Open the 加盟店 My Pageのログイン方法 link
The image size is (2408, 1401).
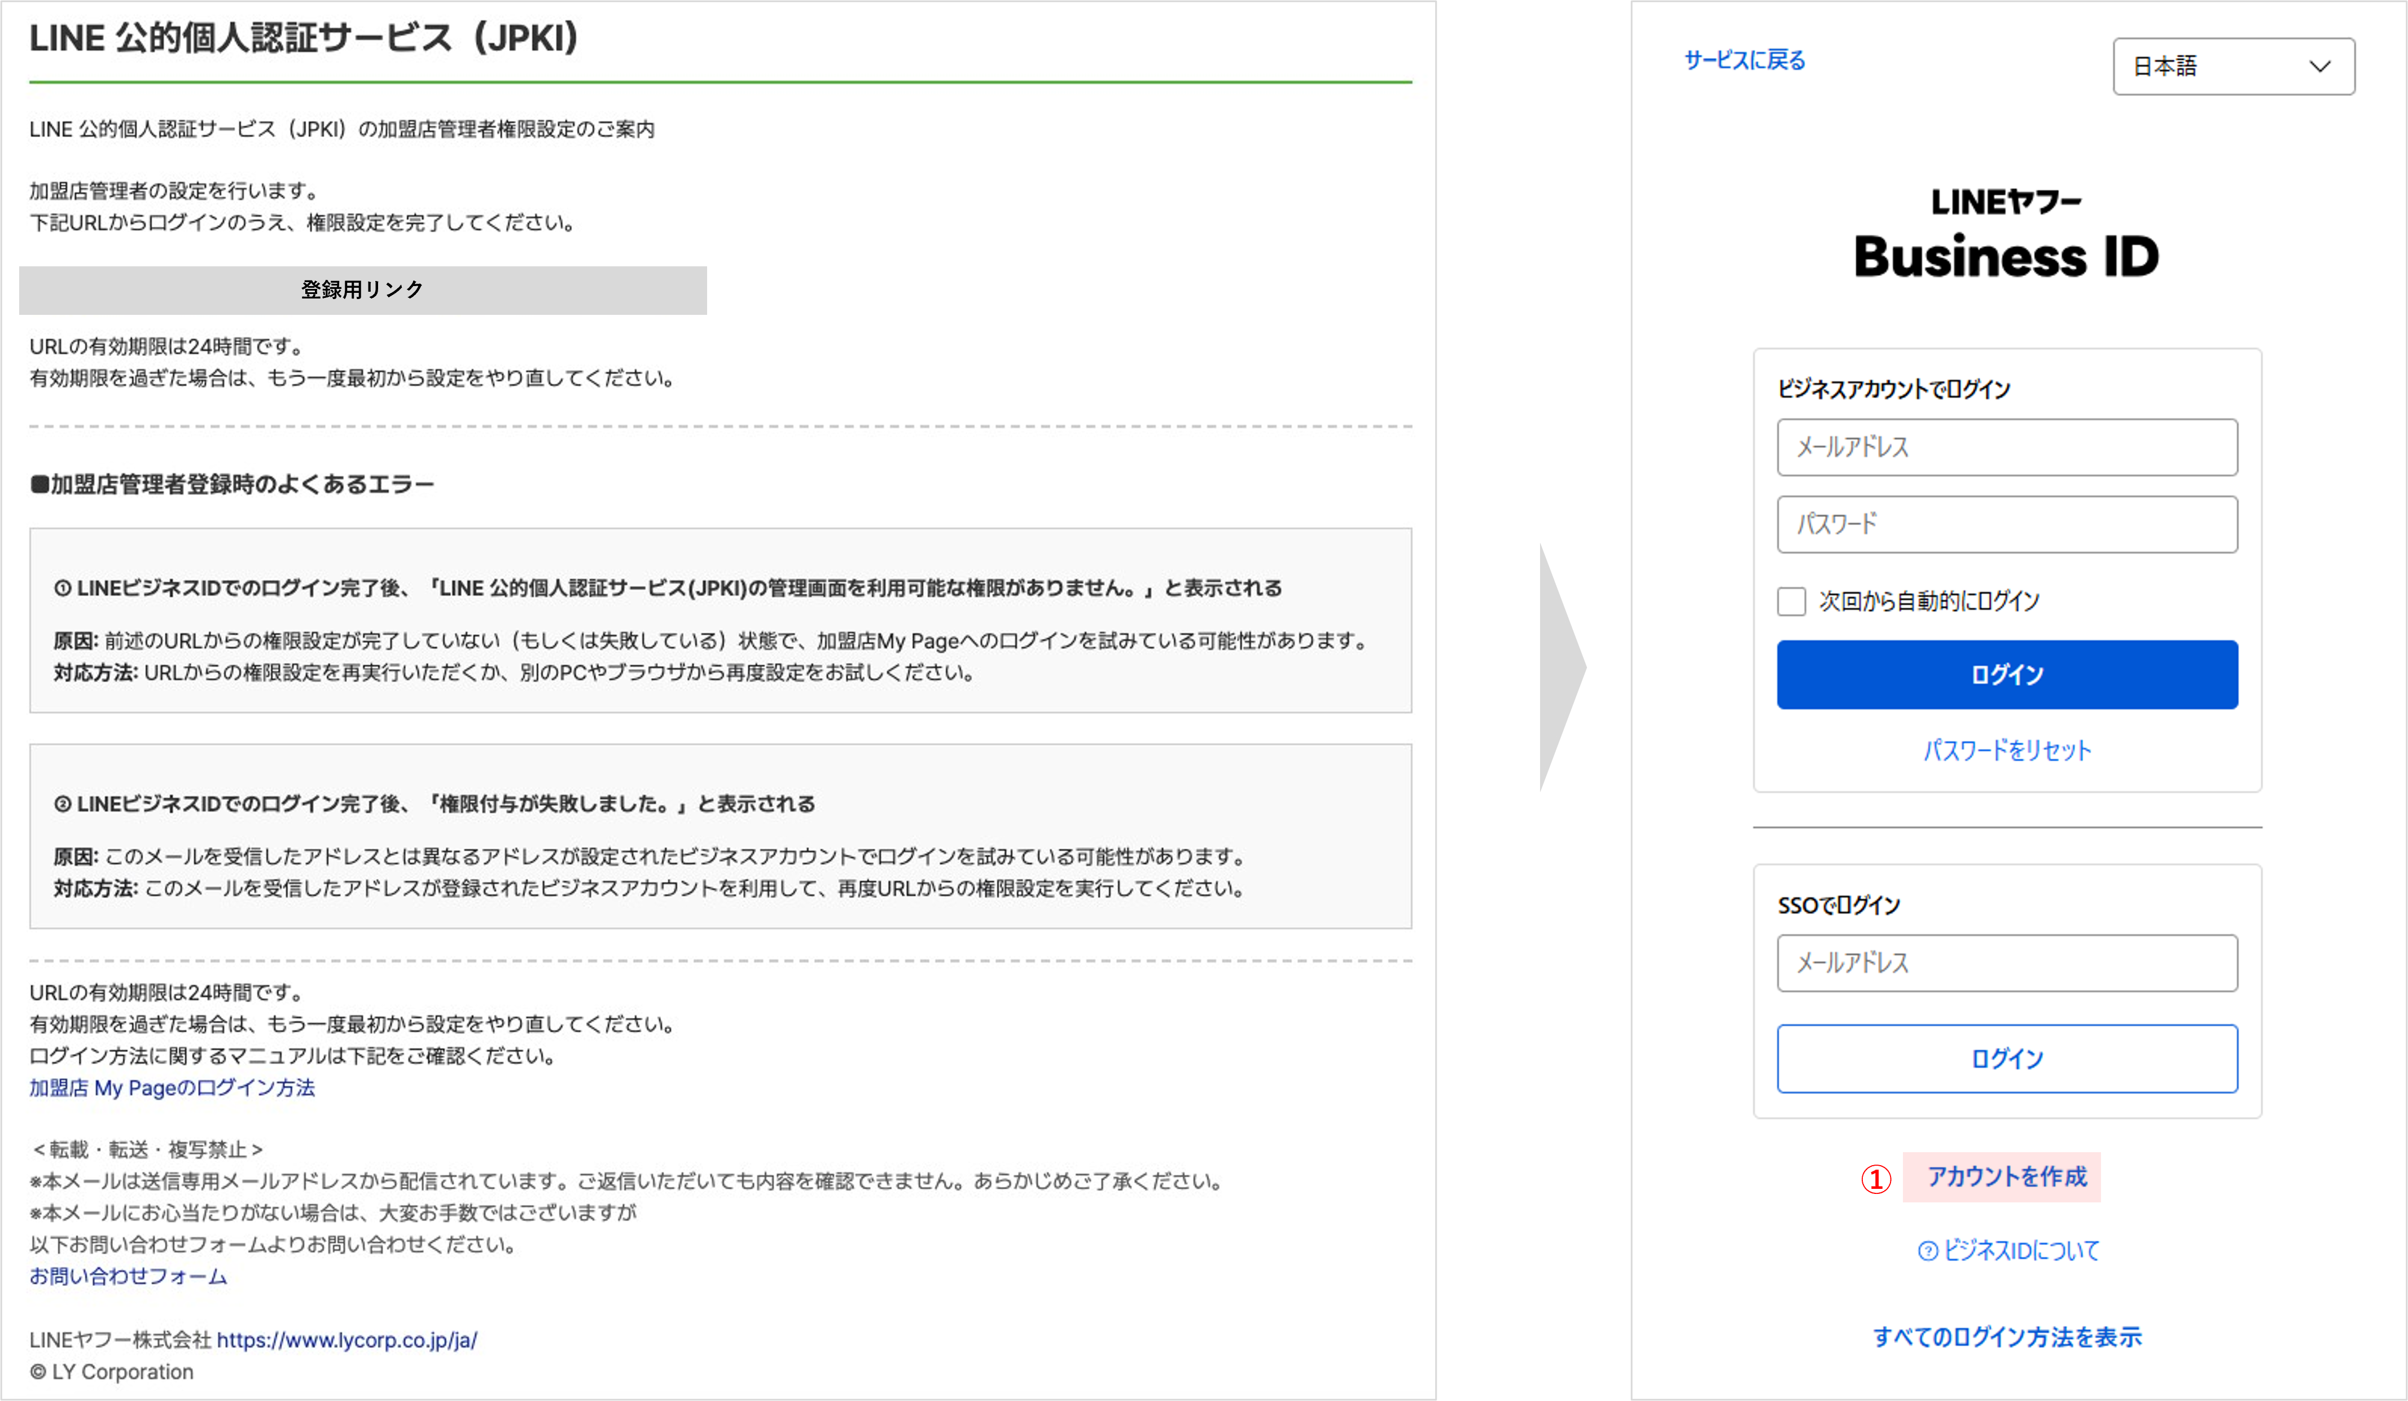(172, 1087)
